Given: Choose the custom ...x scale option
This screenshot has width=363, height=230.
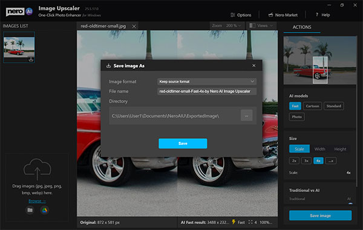Looking at the screenshot, I should tap(331, 161).
